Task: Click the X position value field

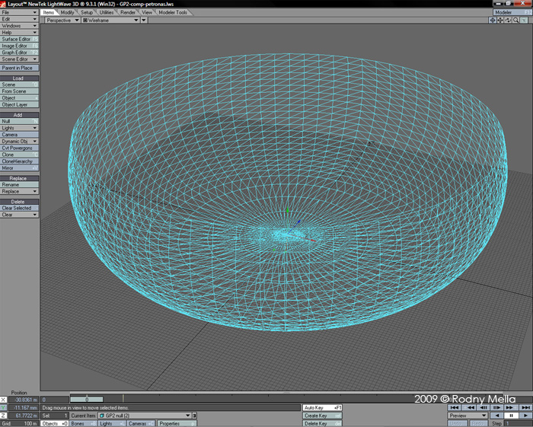Action: (23, 400)
